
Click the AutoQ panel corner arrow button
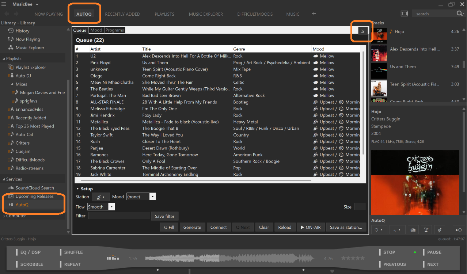tap(362, 31)
